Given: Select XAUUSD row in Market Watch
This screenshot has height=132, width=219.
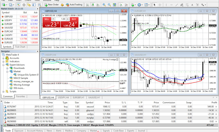Looking at the screenshot, I should tap(20, 28).
